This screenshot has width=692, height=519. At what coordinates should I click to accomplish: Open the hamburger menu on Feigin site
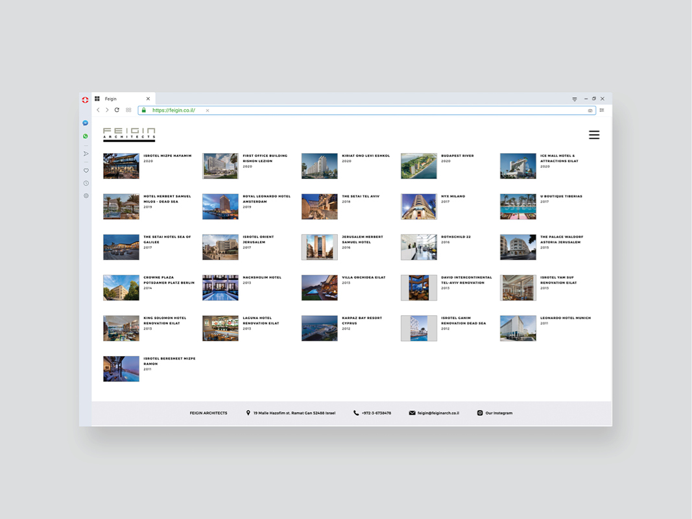594,134
